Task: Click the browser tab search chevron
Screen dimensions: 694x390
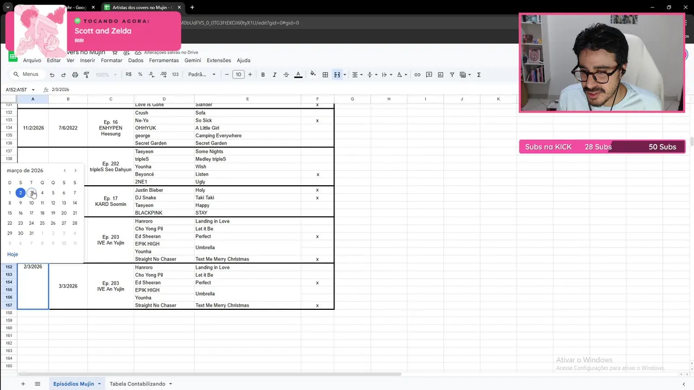Action: pyautogui.click(x=8, y=8)
